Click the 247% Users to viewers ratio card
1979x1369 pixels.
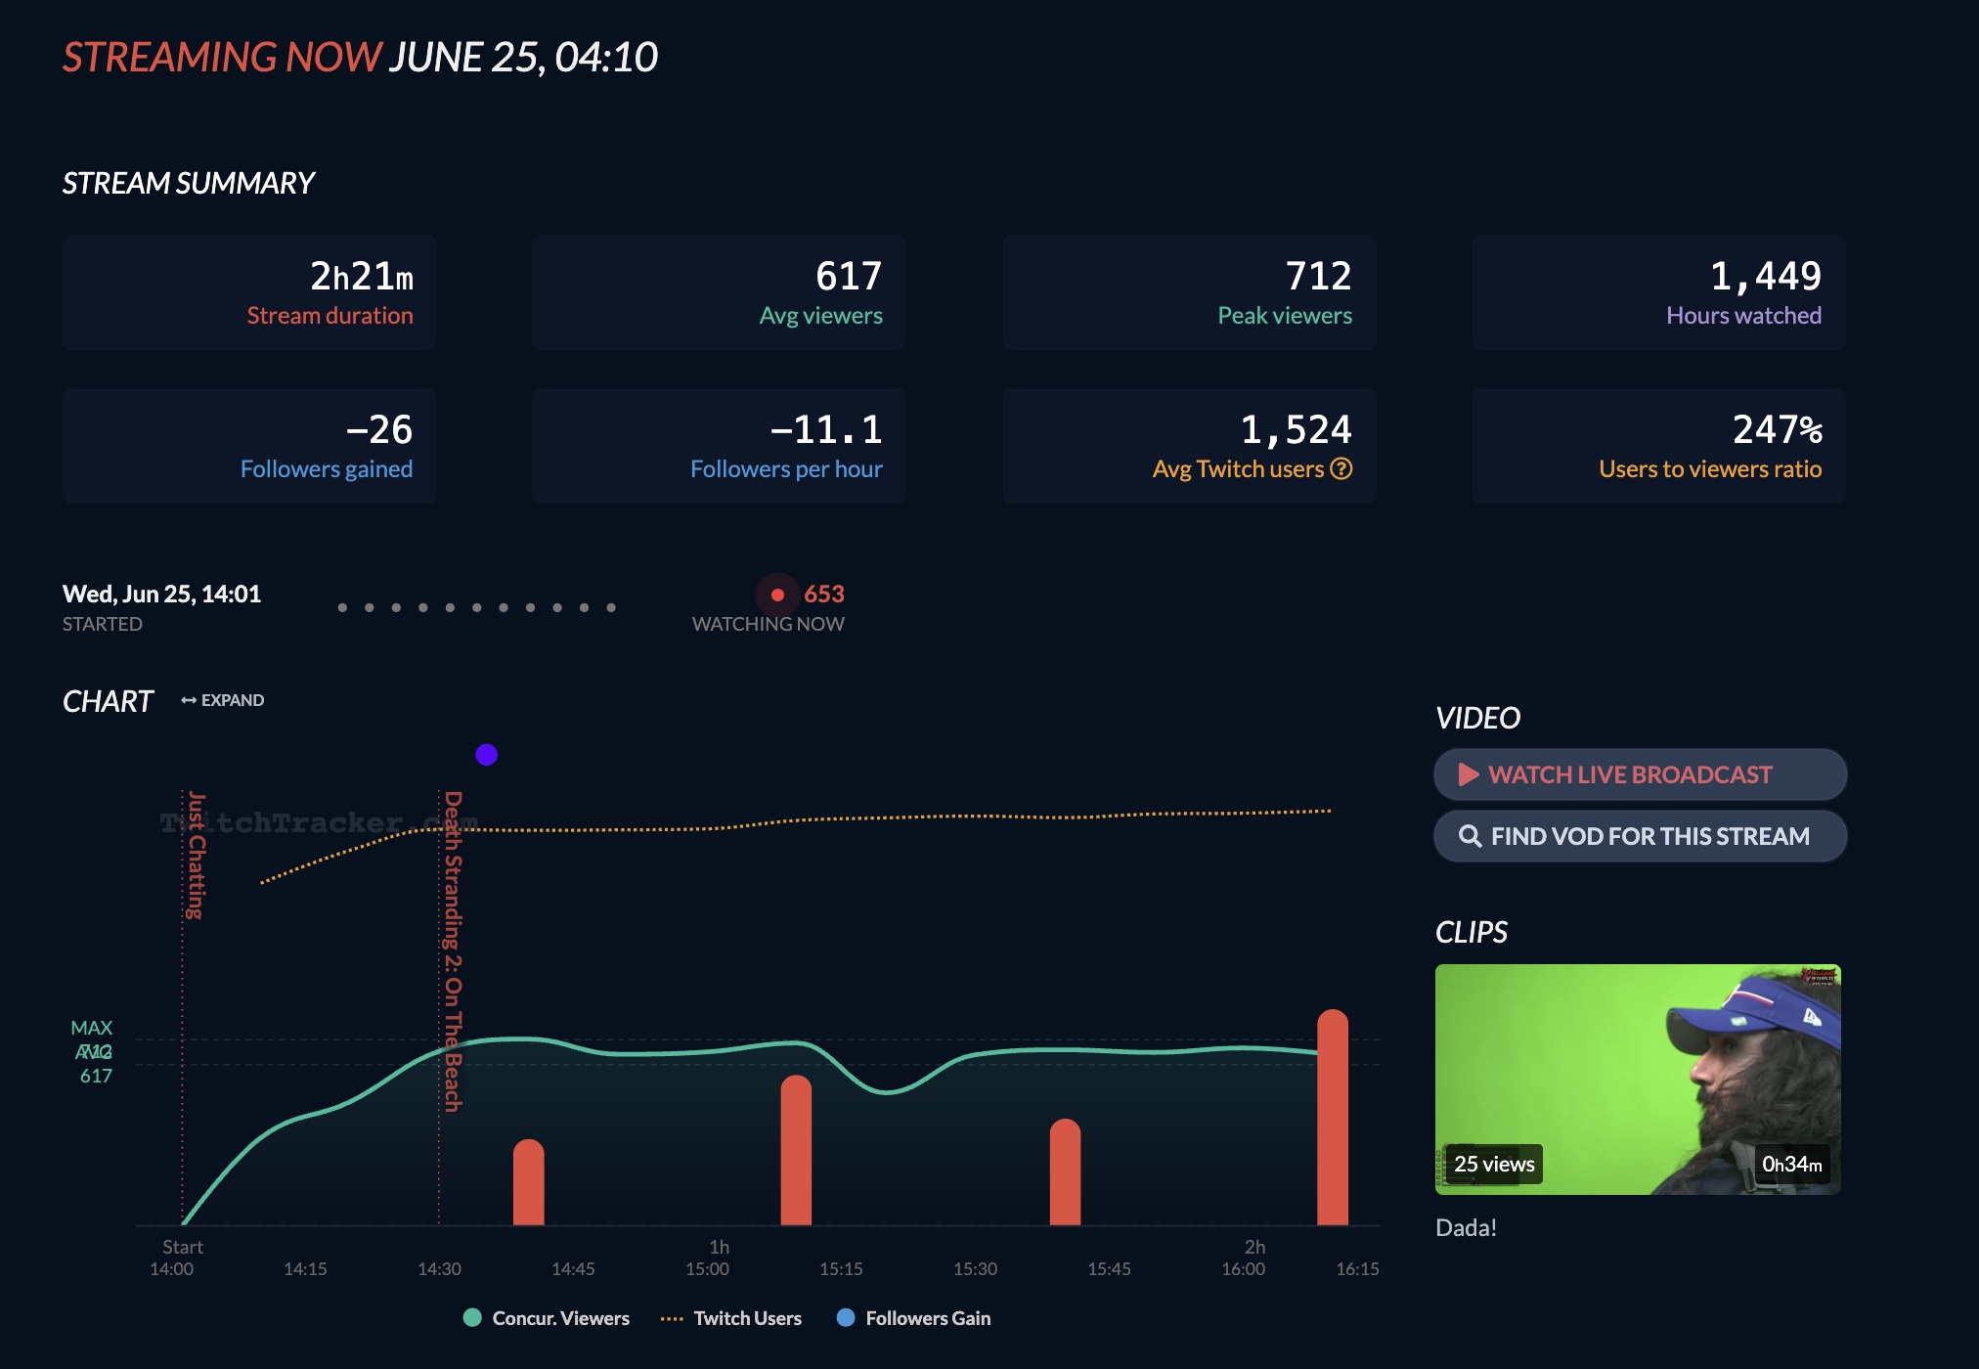coord(1658,446)
